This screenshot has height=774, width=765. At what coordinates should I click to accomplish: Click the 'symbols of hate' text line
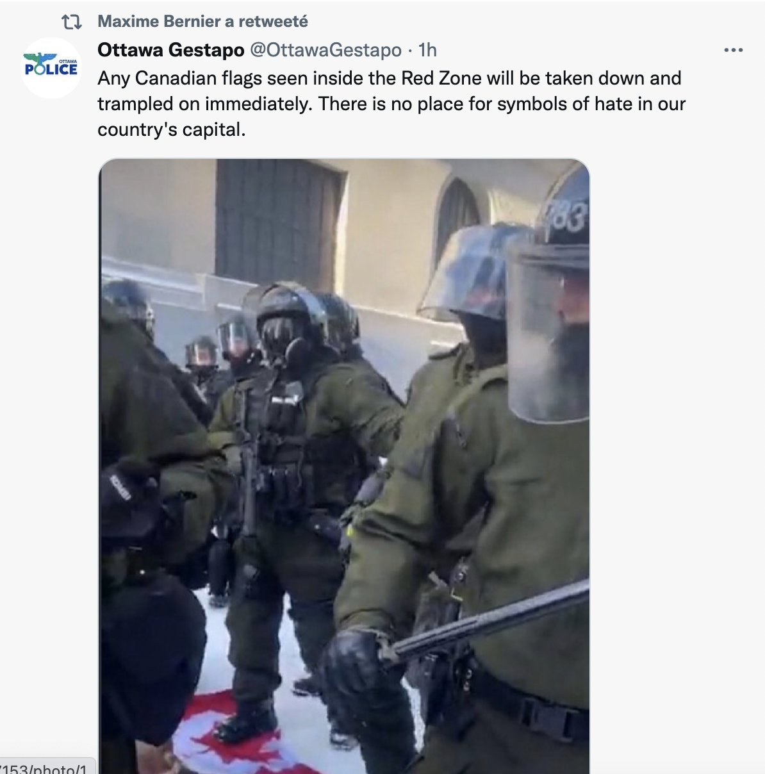[391, 104]
